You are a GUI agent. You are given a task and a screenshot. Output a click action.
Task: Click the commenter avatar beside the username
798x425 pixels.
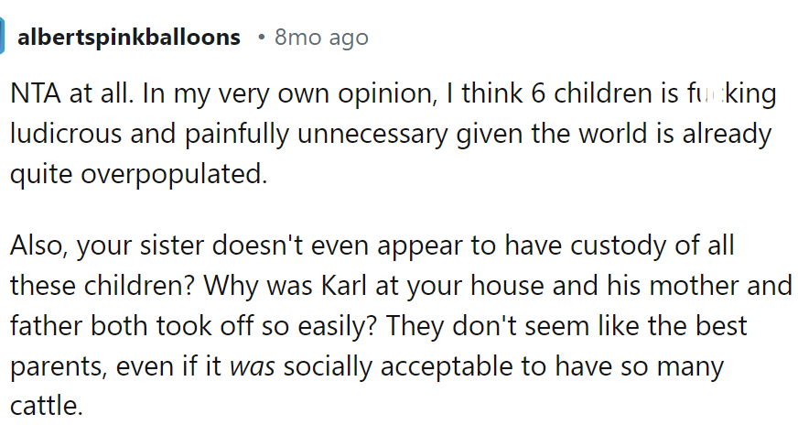2,36
